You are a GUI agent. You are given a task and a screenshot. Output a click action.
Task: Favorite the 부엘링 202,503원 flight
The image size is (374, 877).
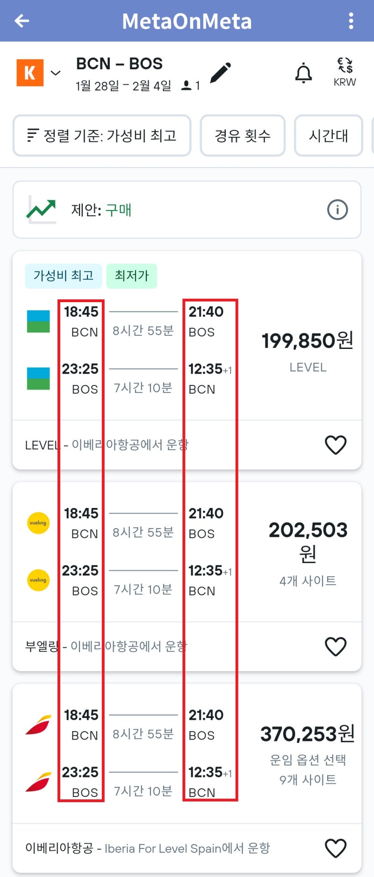coord(336,647)
